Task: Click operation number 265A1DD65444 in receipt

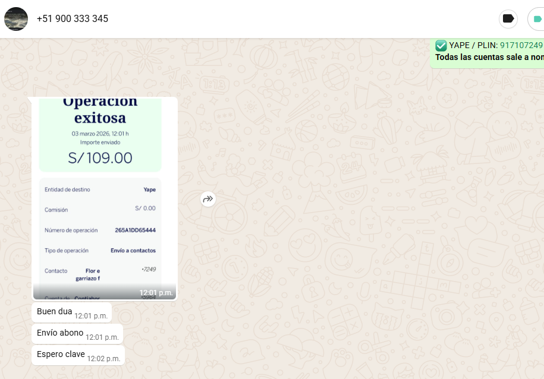Action: (x=135, y=230)
